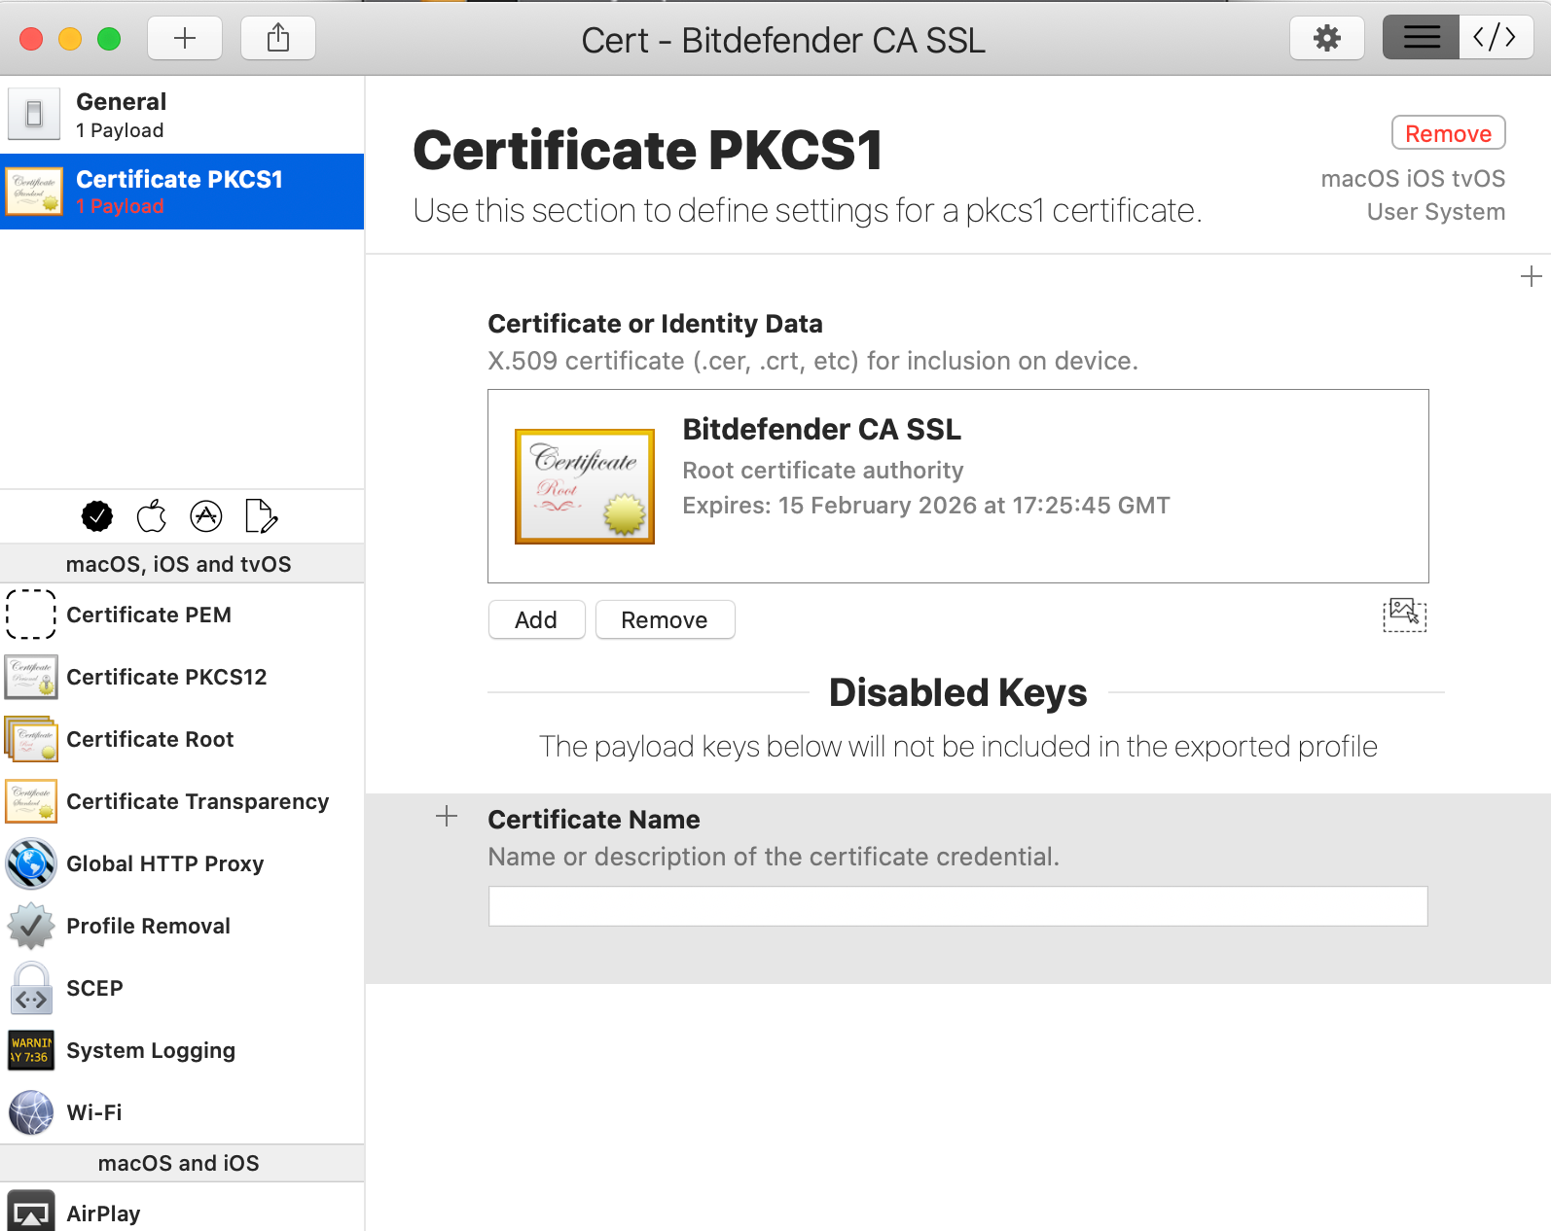Image resolution: width=1551 pixels, height=1231 pixels.
Task: Add the Global HTTP Proxy payload
Action: coord(182,863)
